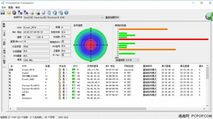The image size is (213, 119).
Task: Click padlock icon in MMX row
Action: 60,95
